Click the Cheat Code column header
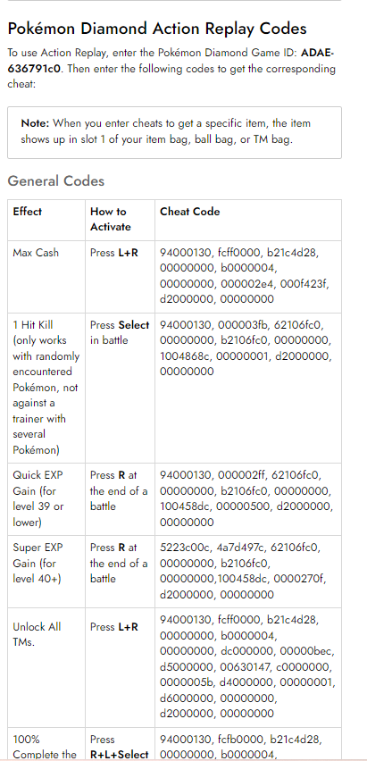The width and height of the screenshot is (367, 761). click(190, 212)
